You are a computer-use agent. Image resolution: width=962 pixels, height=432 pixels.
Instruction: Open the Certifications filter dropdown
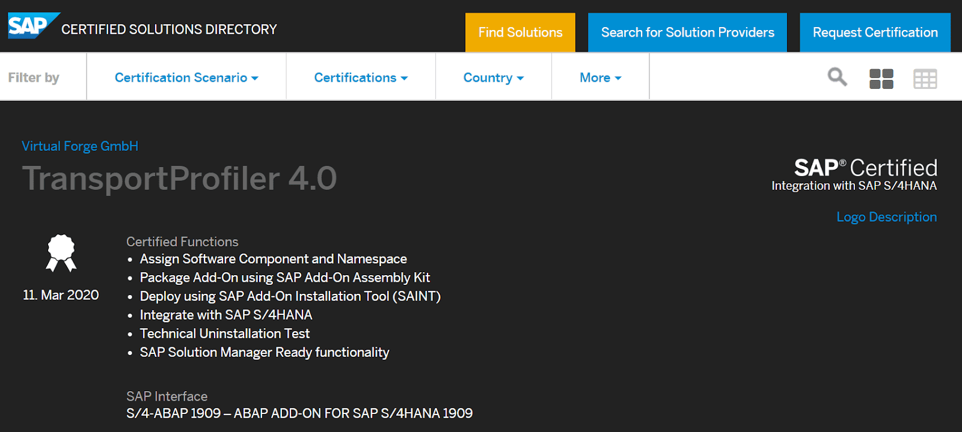(361, 78)
